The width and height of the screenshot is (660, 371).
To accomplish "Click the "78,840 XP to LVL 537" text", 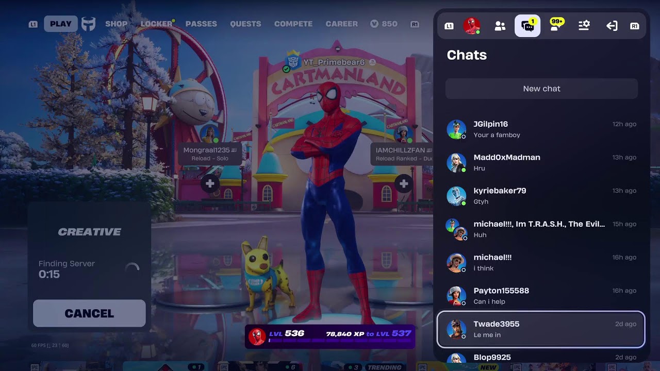I will point(369,333).
